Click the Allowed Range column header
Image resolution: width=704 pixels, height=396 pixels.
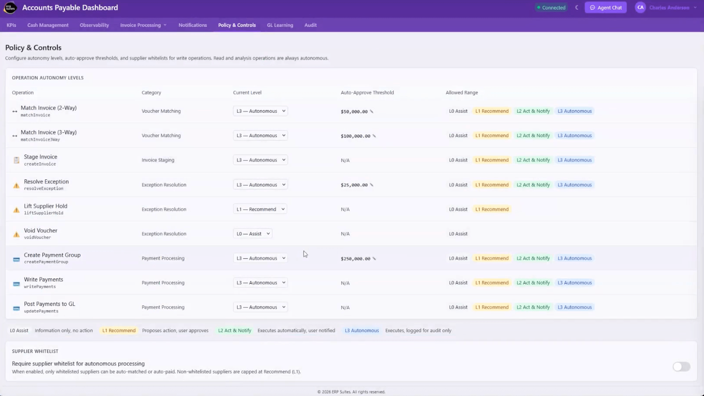[x=462, y=92]
